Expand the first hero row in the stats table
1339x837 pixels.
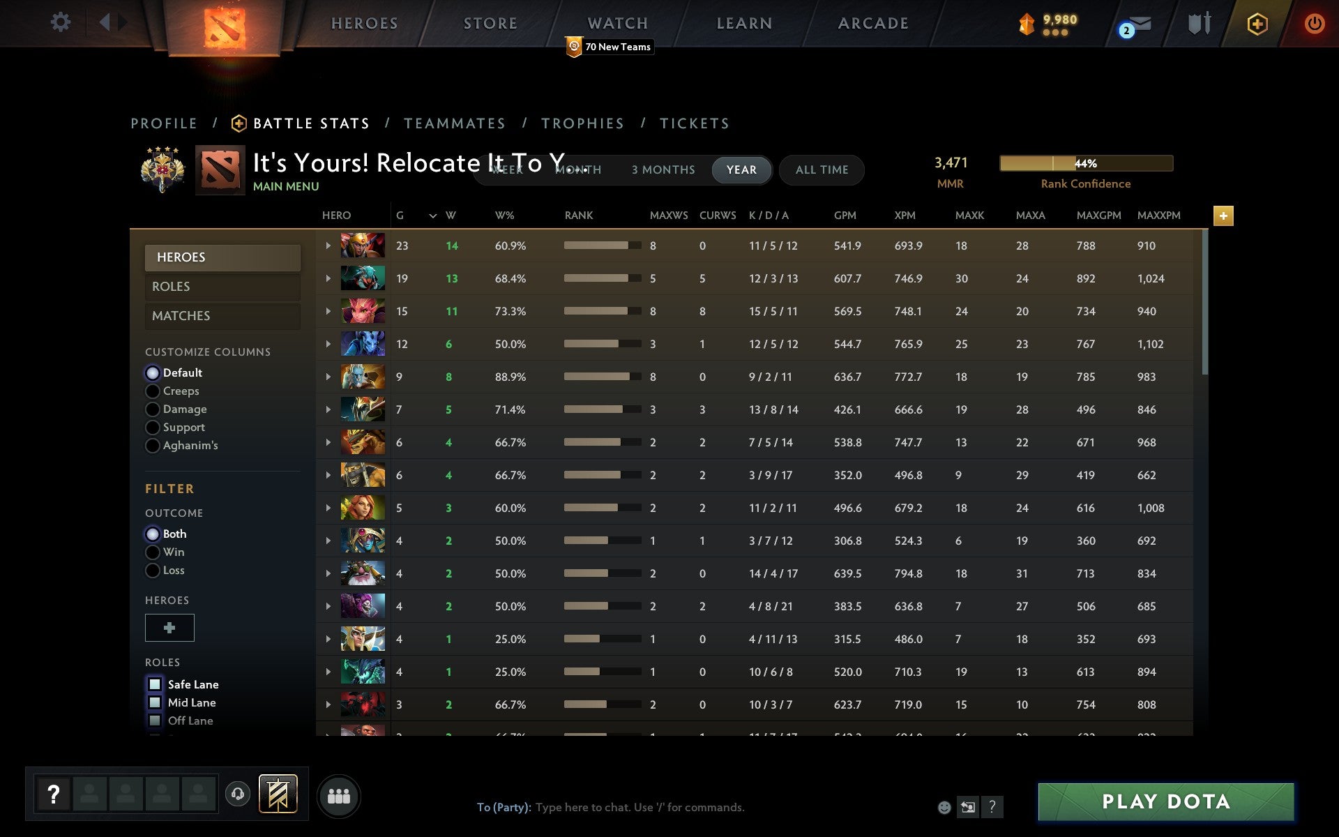[x=328, y=246]
